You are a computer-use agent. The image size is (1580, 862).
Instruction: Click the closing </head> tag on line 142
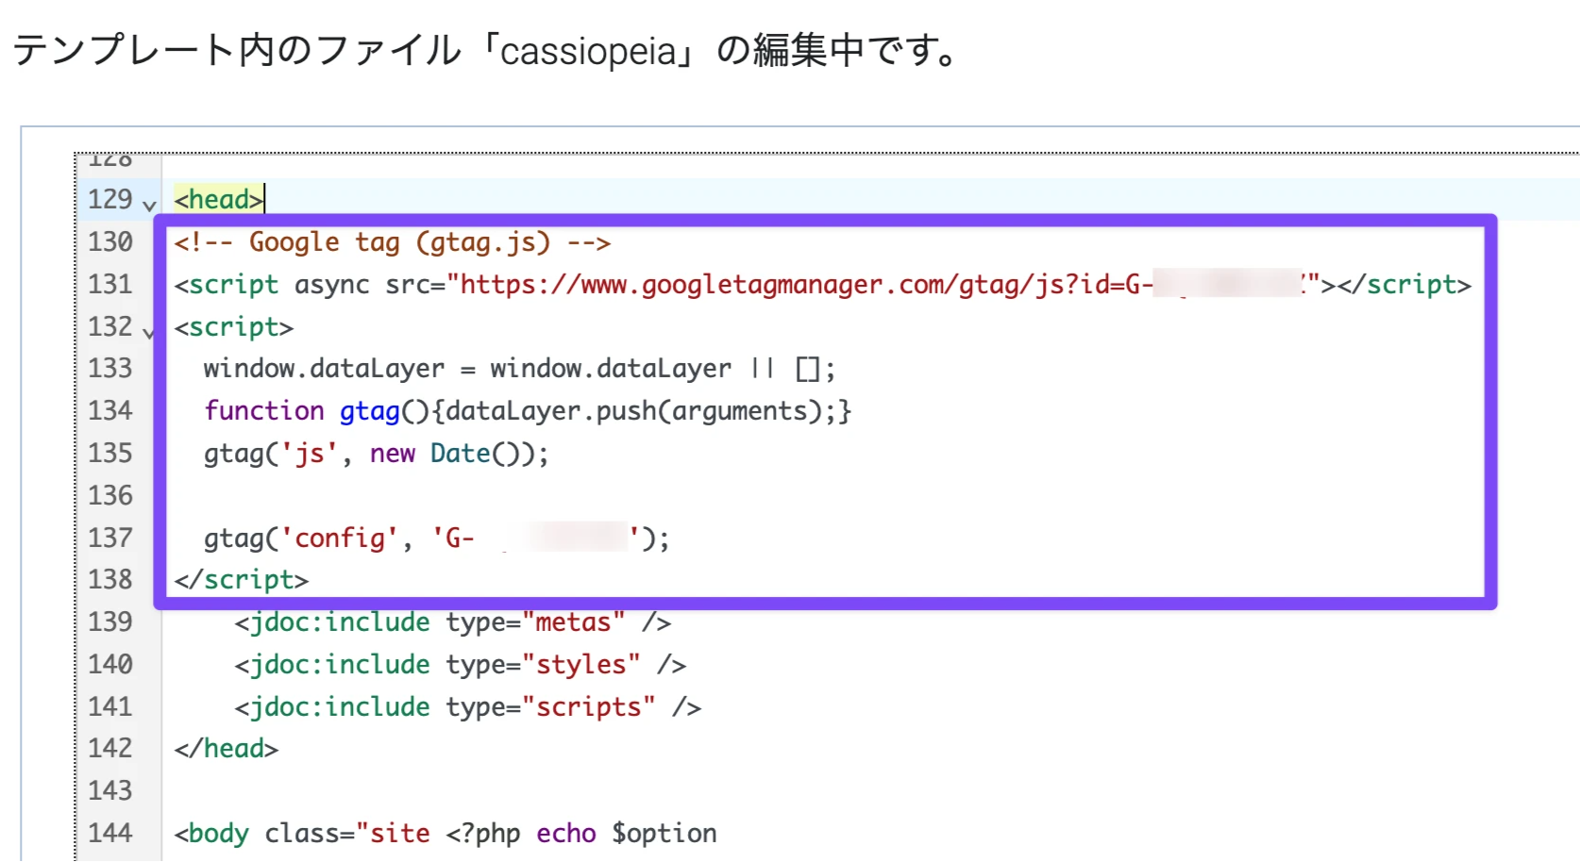[x=226, y=748]
